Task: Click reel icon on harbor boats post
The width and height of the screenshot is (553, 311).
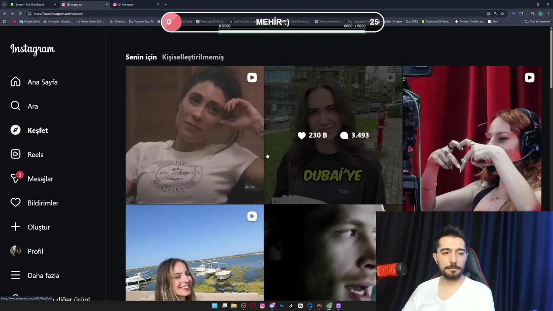Action: (x=252, y=216)
